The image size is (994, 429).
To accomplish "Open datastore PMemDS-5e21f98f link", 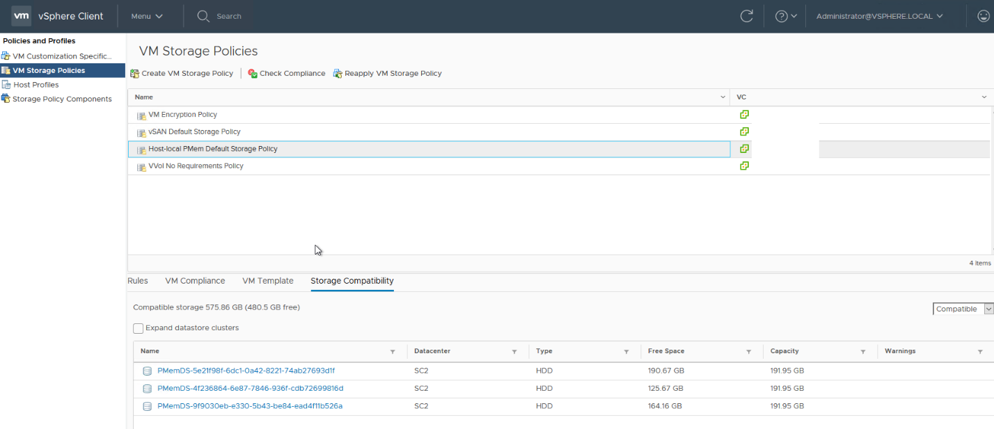I will 246,371.
